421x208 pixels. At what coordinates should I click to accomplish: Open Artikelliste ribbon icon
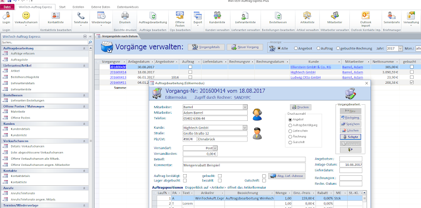pyautogui.click(x=307, y=16)
